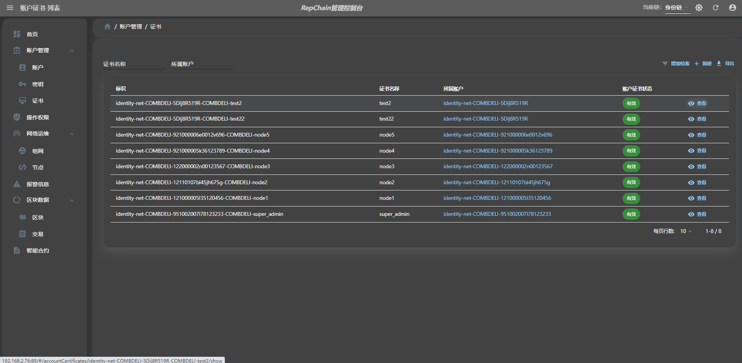Click the 智能合约 document icon
This screenshot has height=363, width=742.
point(17,250)
